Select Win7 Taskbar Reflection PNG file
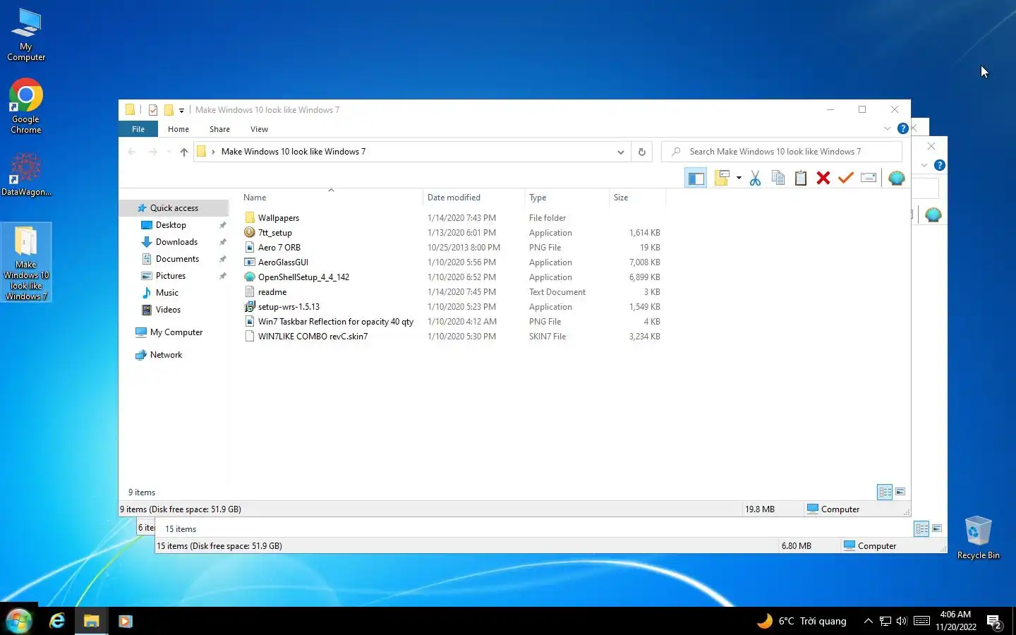This screenshot has height=635, width=1016. click(335, 322)
